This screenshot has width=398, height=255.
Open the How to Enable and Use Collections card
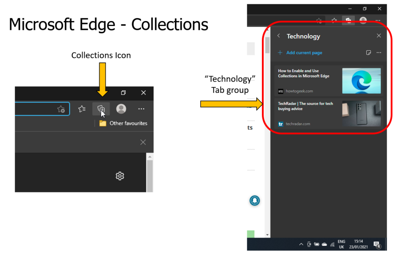click(328, 81)
